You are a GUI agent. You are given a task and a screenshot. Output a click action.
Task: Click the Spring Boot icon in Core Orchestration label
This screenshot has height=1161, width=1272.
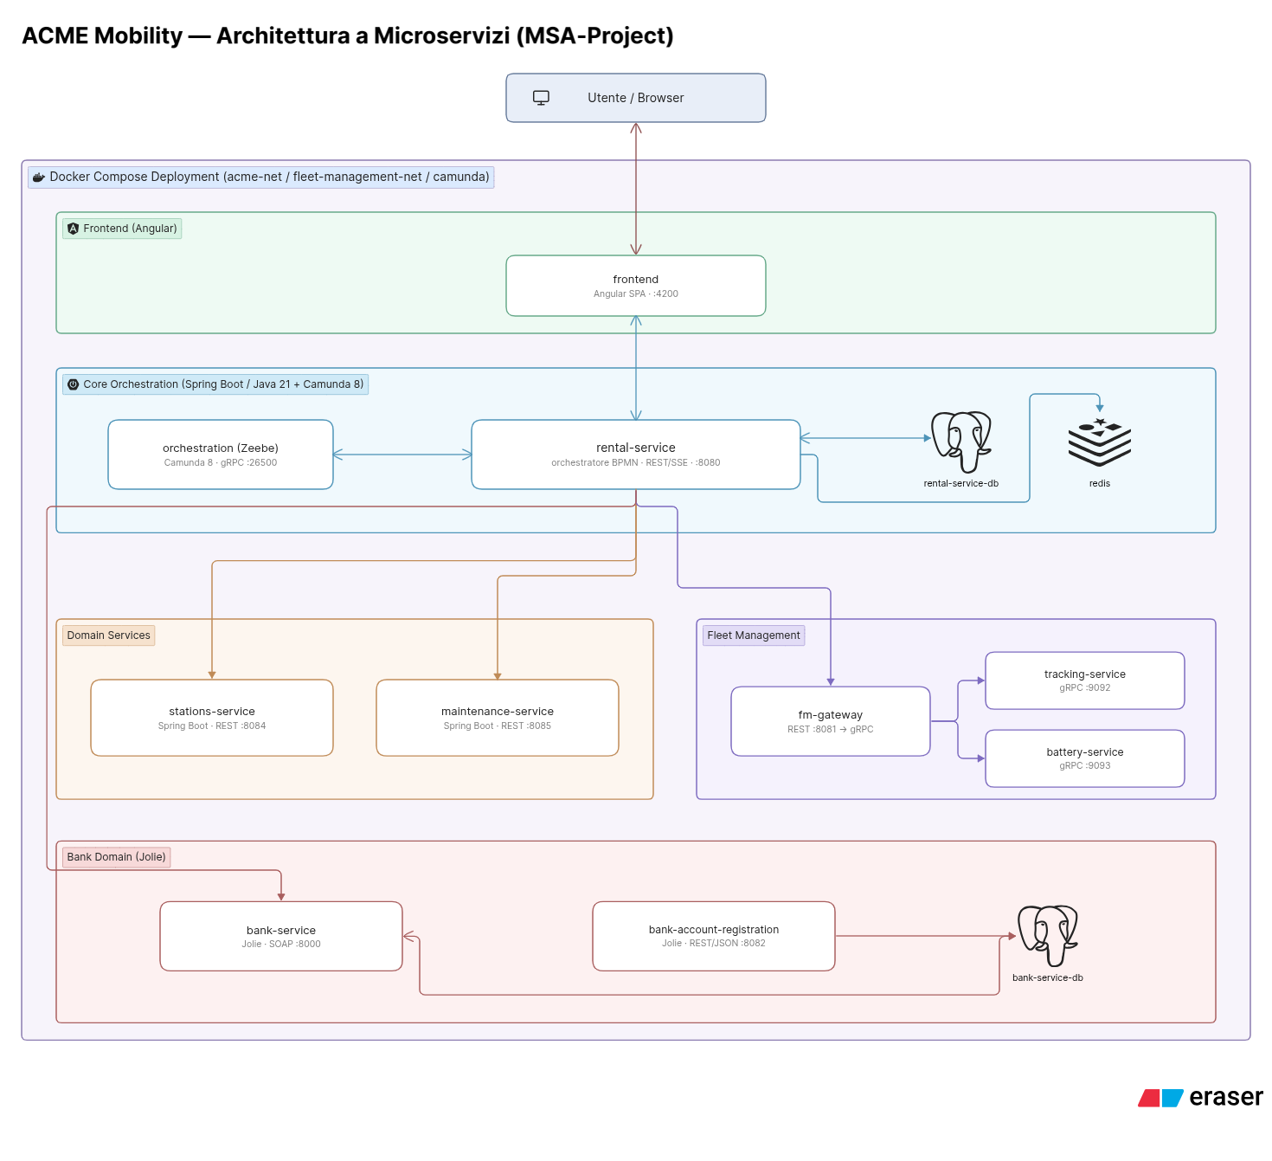coord(73,384)
